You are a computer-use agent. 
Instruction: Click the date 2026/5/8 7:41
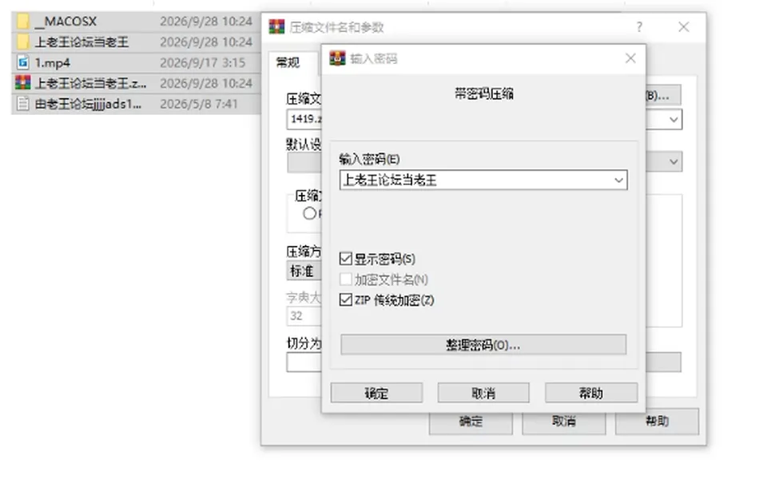pyautogui.click(x=199, y=104)
